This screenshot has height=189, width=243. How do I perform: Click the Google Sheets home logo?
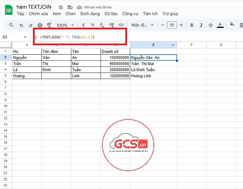8,10
